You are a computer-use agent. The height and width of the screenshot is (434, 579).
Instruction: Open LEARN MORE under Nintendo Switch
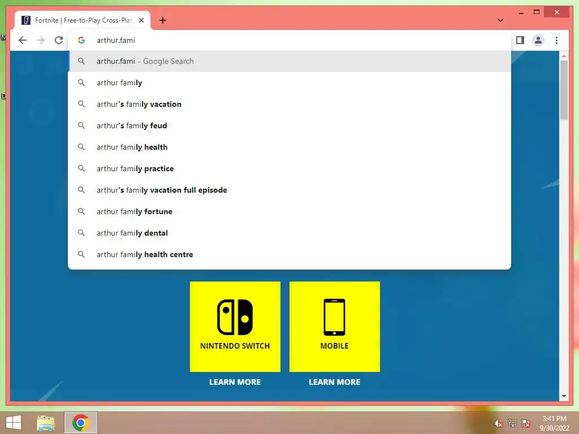(235, 382)
